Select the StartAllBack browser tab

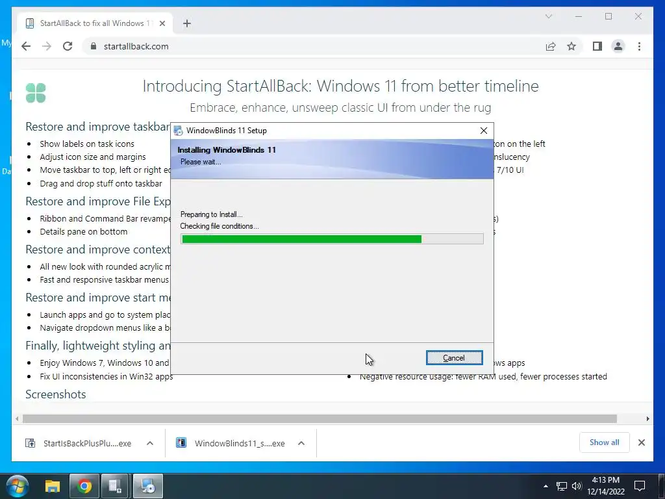94,23
